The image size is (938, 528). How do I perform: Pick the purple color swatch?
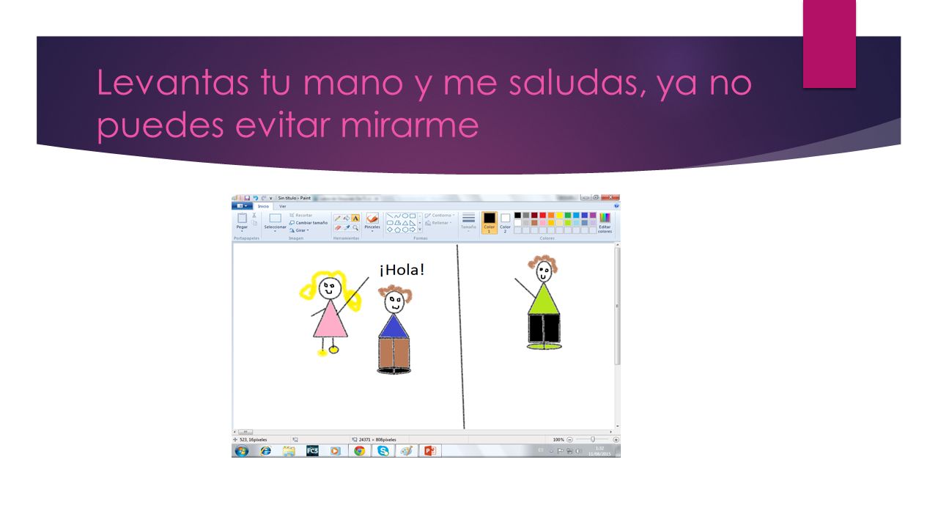(x=593, y=215)
